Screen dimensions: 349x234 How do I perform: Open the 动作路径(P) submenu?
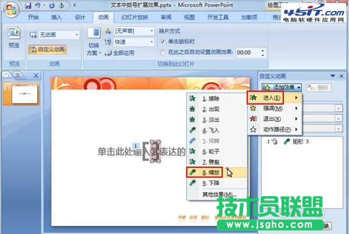(275, 129)
